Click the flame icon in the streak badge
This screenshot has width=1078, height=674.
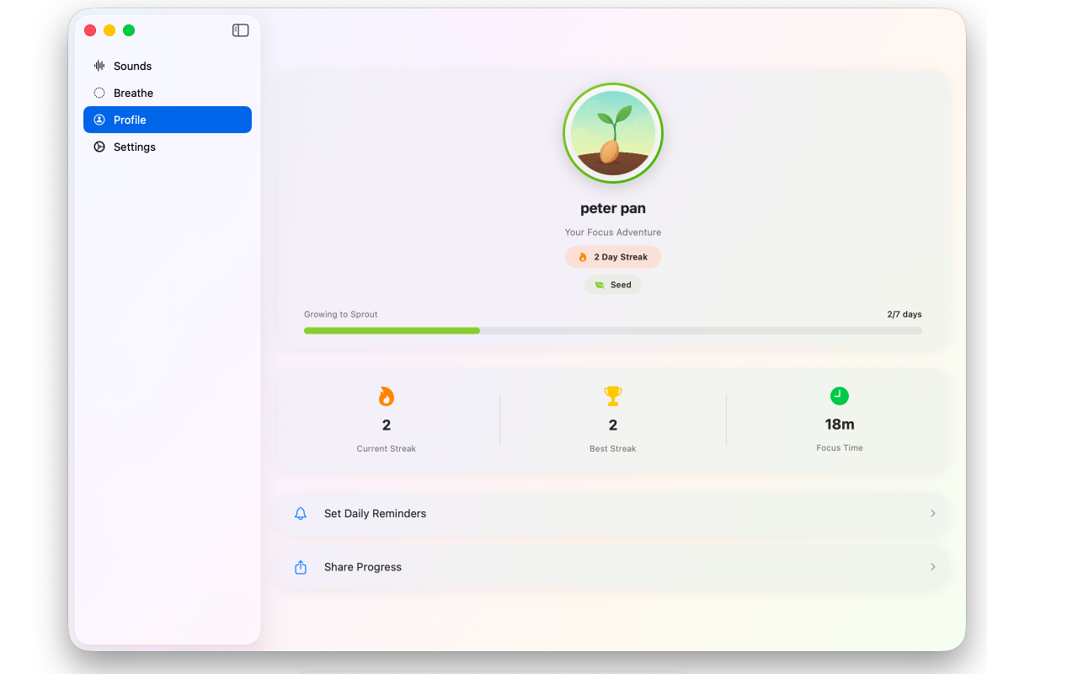(583, 257)
